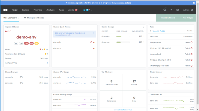Click the Runway 365 days value
Viewport: 199px width, 111px height.
(44, 58)
